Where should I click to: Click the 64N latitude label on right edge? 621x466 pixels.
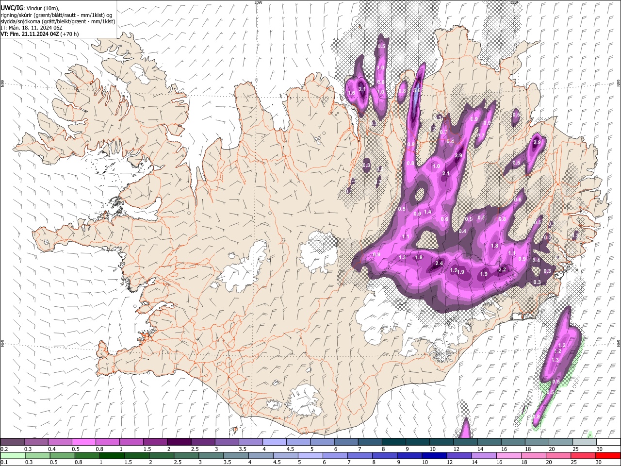[x=619, y=343]
